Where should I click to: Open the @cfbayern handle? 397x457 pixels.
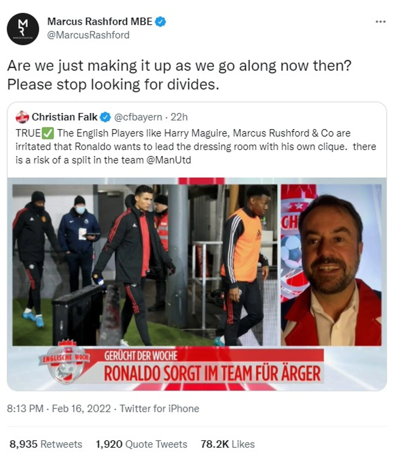tap(138, 117)
